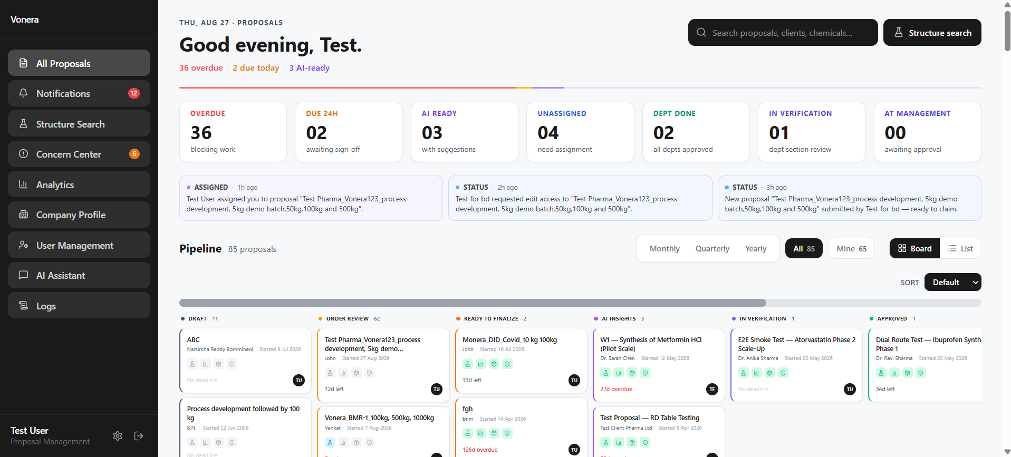This screenshot has width=1011, height=457.
Task: Click the magnifier icon in the search box
Action: 701,32
